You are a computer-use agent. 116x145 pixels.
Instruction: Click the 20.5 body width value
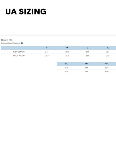47,56
